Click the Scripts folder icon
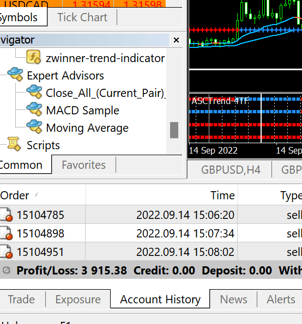This screenshot has width=302, height=324. (x=14, y=144)
